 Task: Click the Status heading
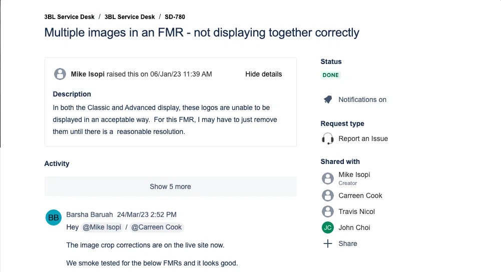(331, 61)
